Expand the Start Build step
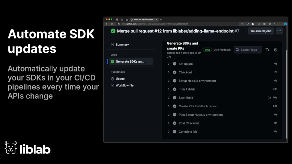Viewport: 292px width, 164px height. 169,98
